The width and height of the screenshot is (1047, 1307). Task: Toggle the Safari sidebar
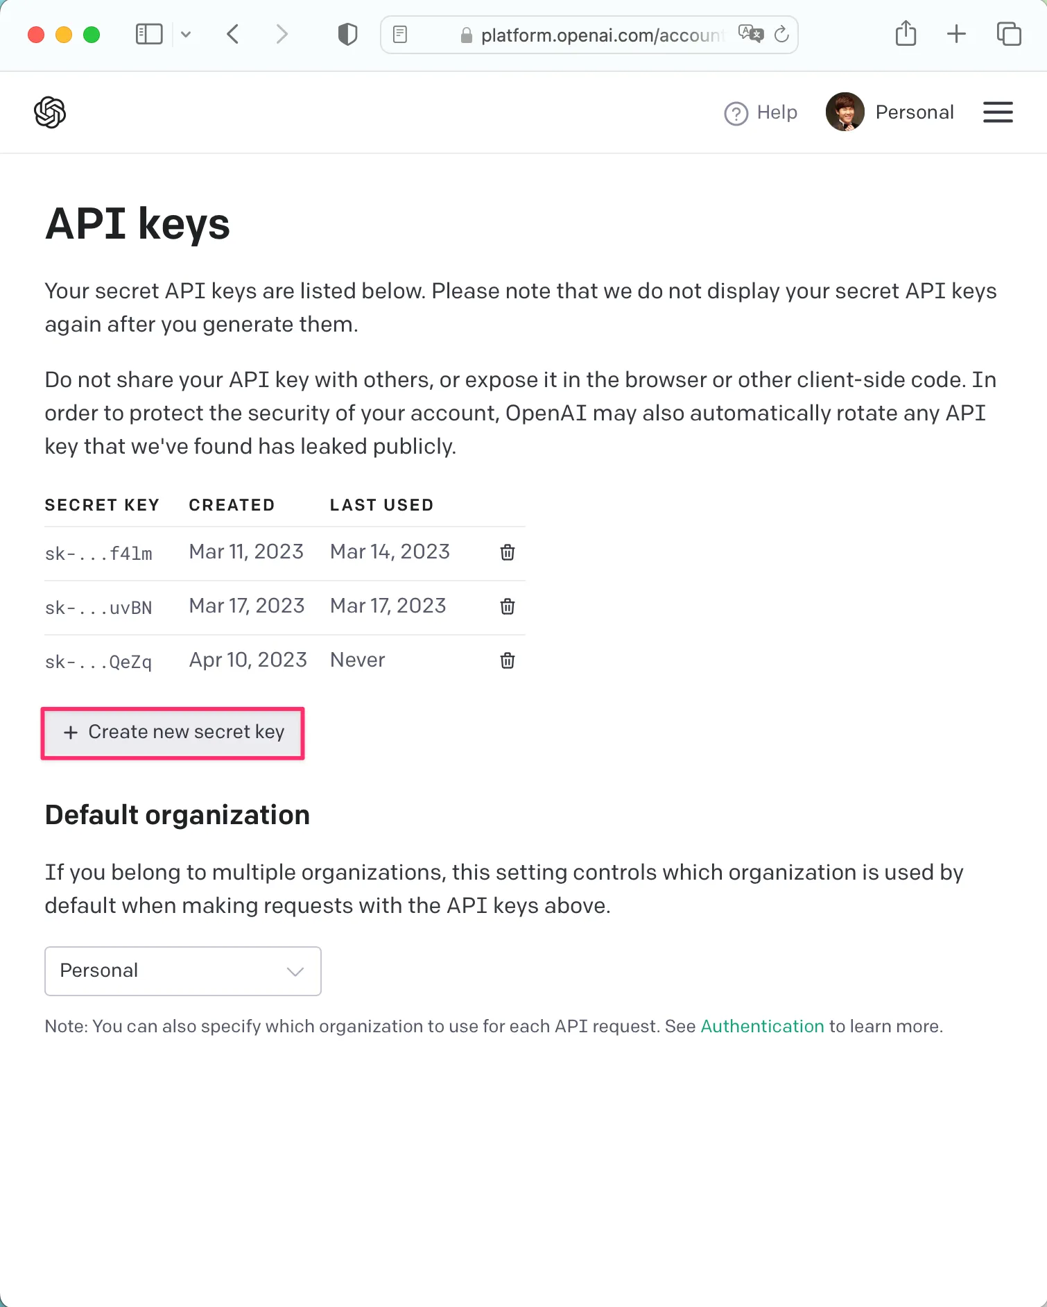click(148, 33)
